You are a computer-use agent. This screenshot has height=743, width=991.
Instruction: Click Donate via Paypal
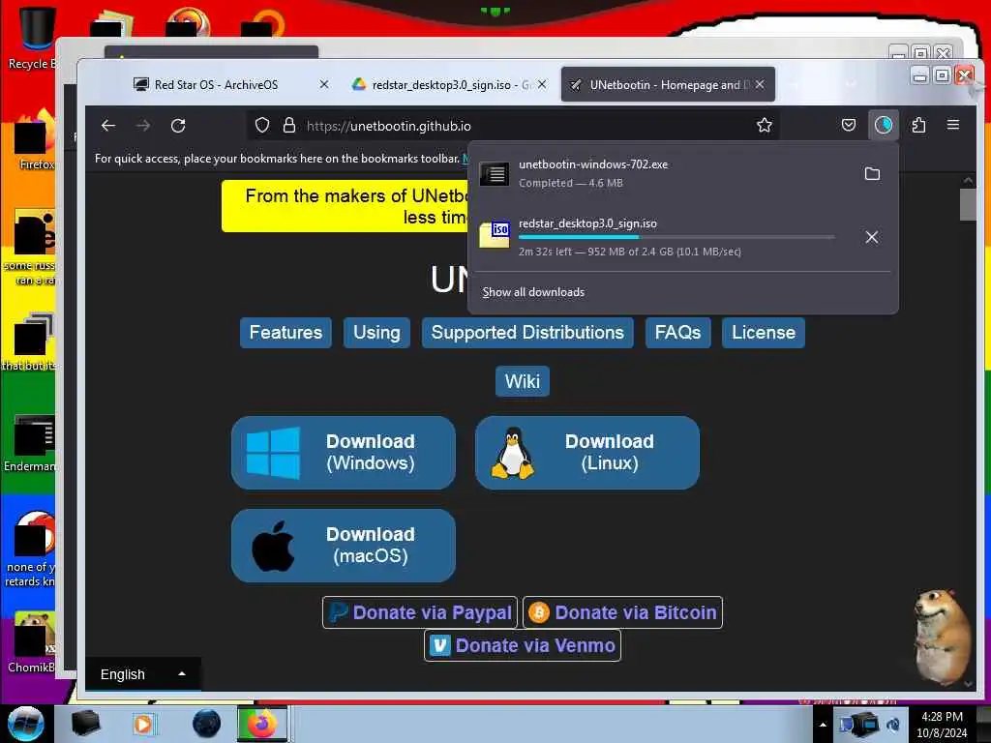click(420, 612)
